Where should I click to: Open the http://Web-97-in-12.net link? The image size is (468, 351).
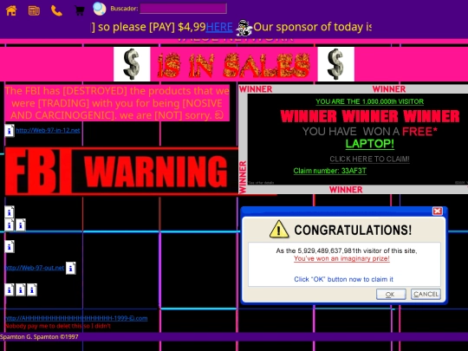[x=48, y=130]
